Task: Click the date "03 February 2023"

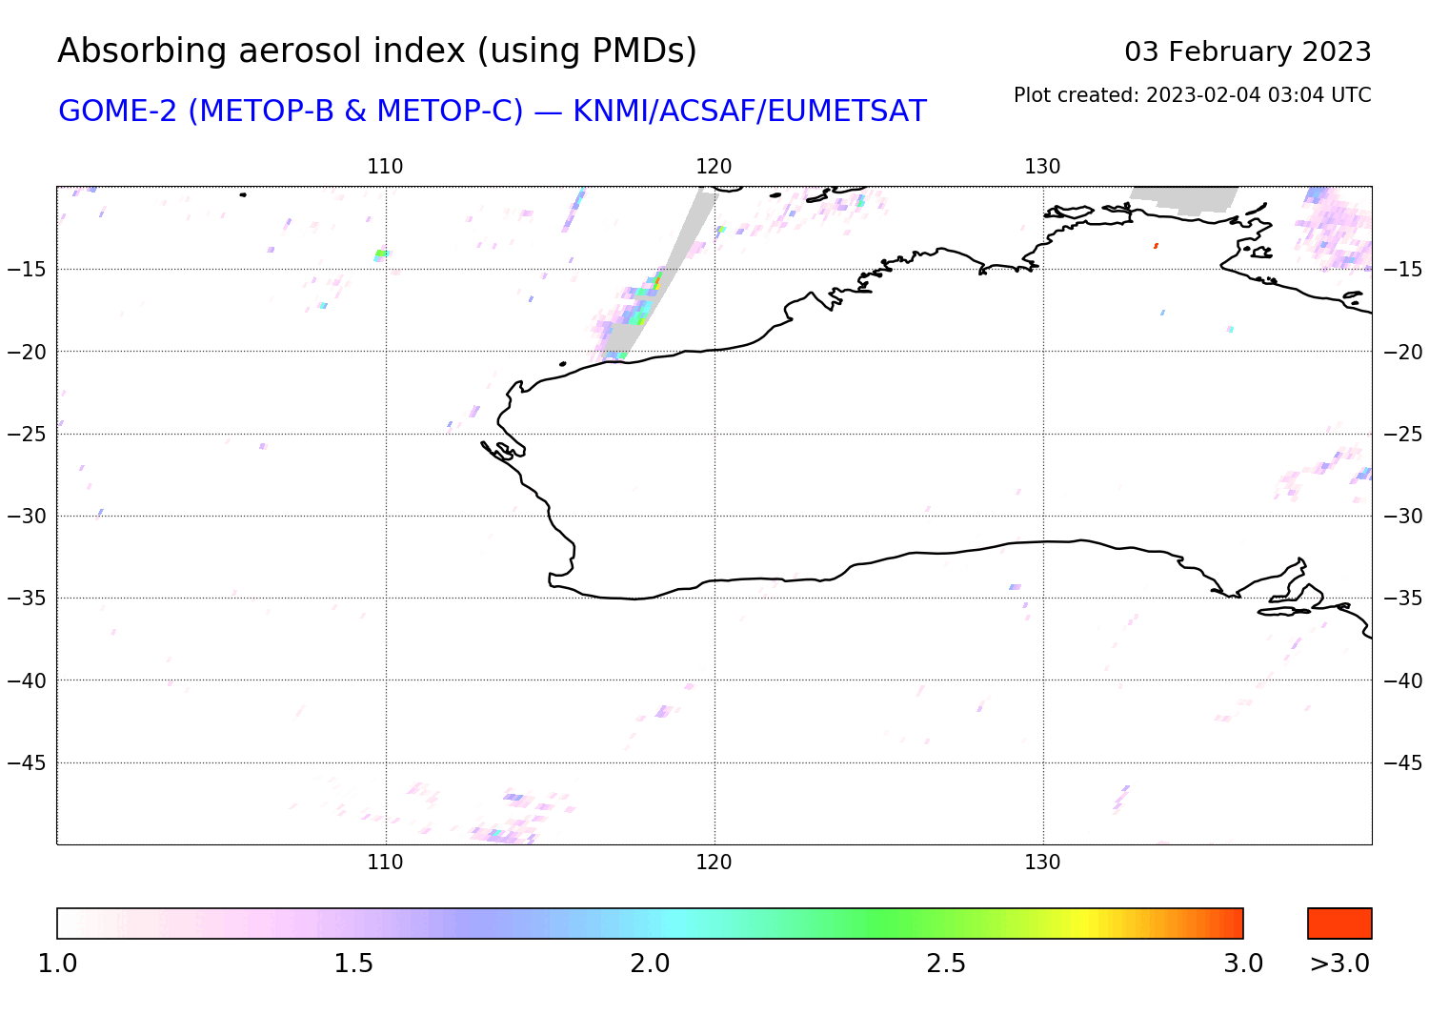Action: tap(1247, 51)
